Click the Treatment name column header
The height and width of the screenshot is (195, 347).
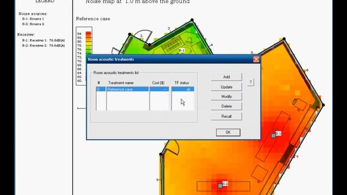(121, 83)
